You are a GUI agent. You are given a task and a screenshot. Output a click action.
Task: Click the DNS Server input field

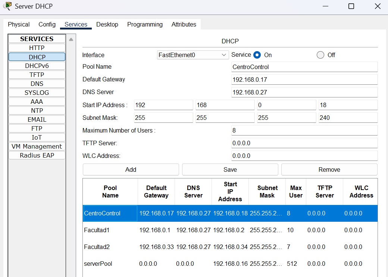304,92
